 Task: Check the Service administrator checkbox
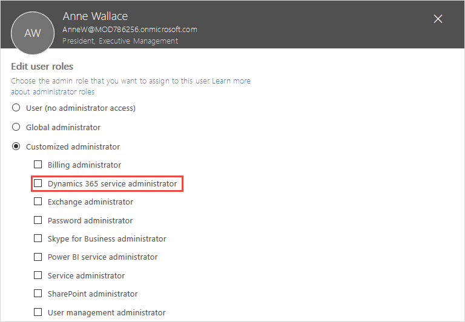pyautogui.click(x=38, y=275)
